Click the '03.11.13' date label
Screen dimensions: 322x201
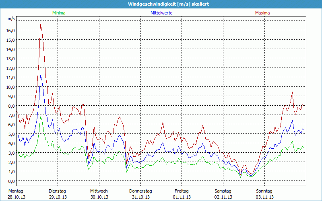pos(264,197)
